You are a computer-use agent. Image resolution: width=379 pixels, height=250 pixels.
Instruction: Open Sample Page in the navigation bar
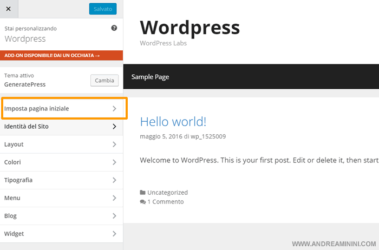[x=150, y=77]
